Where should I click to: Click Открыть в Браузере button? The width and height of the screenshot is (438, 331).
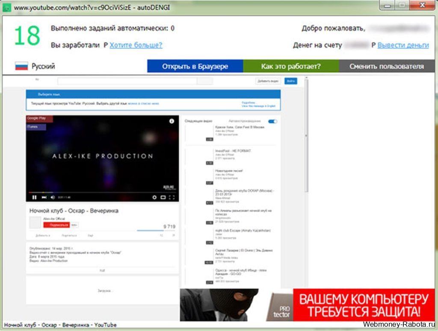[195, 66]
